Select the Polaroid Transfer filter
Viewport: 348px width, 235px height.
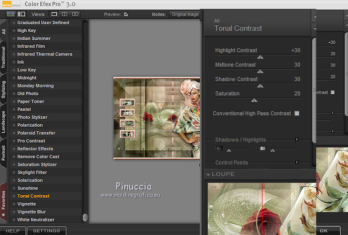tap(36, 133)
